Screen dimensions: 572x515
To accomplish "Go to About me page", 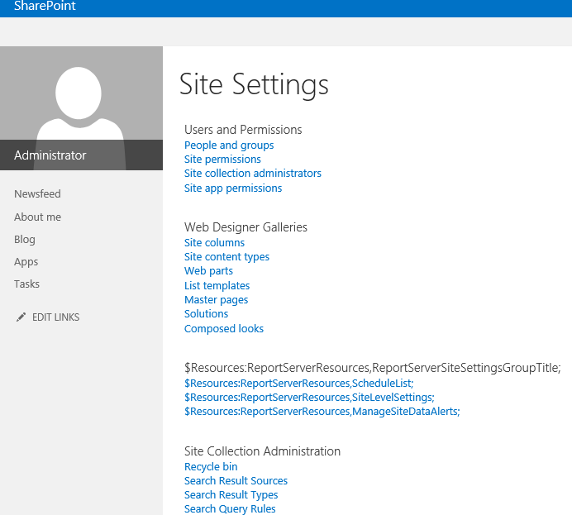I will tap(37, 217).
